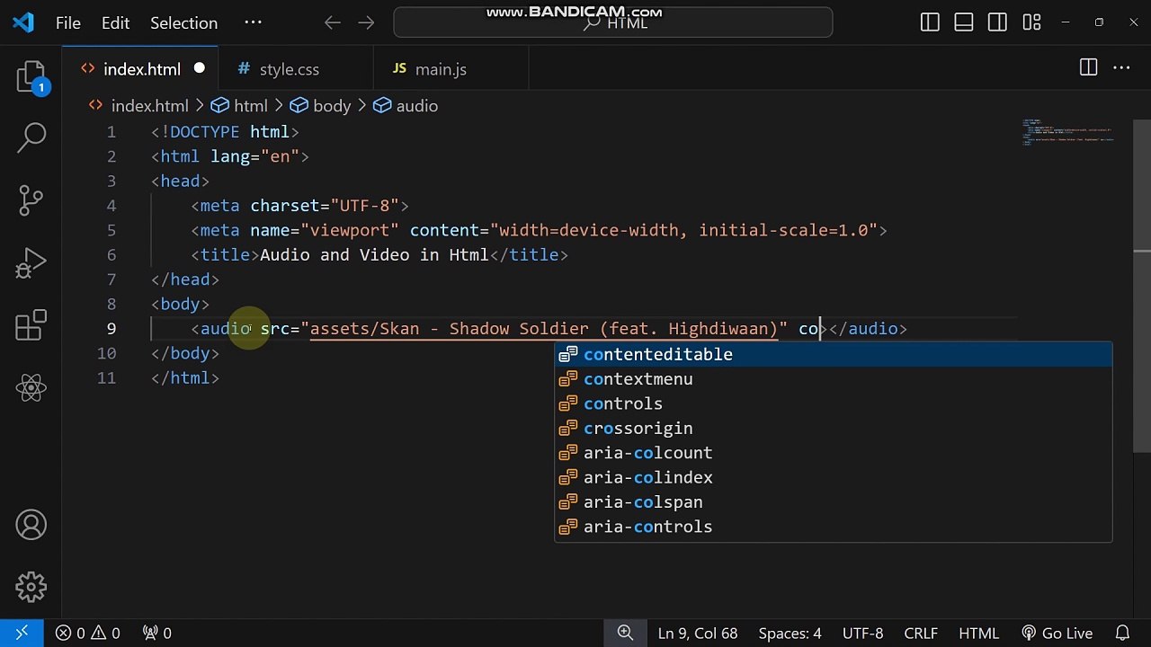This screenshot has width=1151, height=647.
Task: Select controls suggestion
Action: click(833, 403)
